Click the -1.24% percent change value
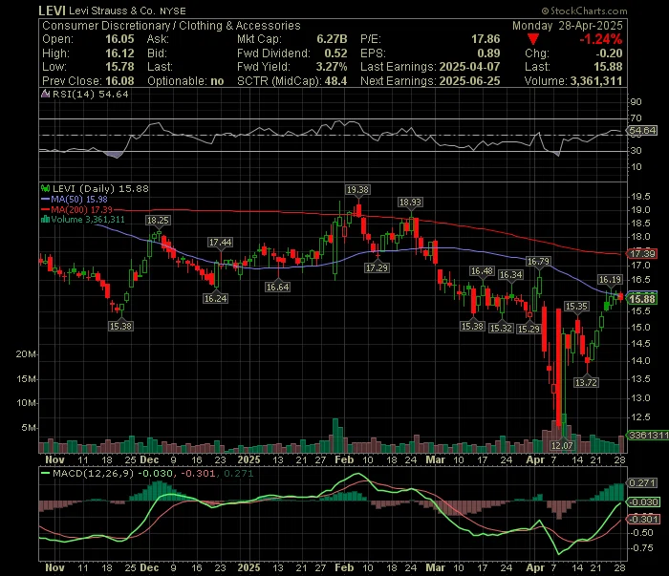The image size is (669, 576). pyautogui.click(x=600, y=39)
